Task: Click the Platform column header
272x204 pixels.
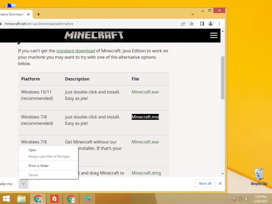Action: 30,79
